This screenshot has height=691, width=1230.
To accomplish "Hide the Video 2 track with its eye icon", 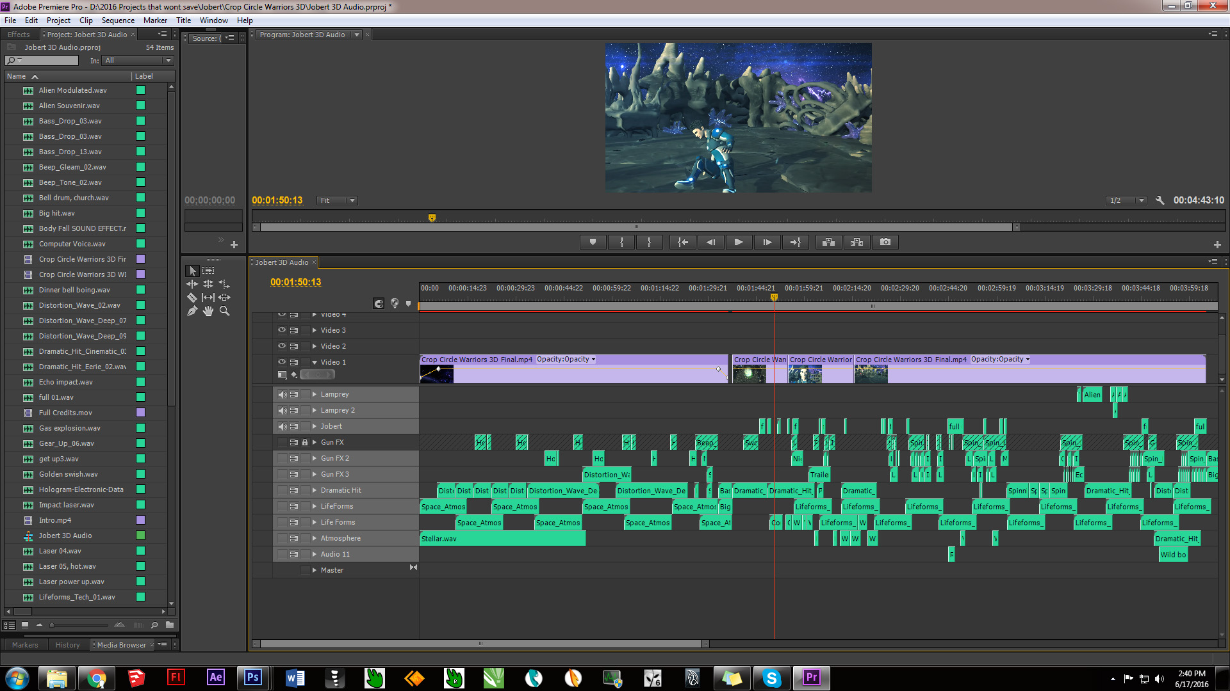I will tap(281, 346).
